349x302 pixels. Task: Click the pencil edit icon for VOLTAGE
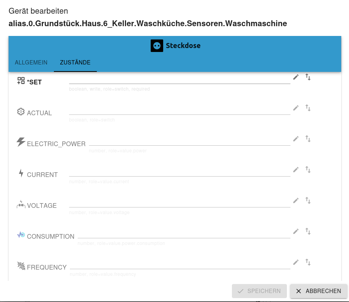(x=296, y=200)
